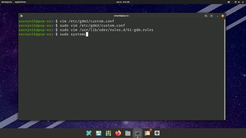
Task: Open the terminal search icon
Action: click(x=206, y=16)
